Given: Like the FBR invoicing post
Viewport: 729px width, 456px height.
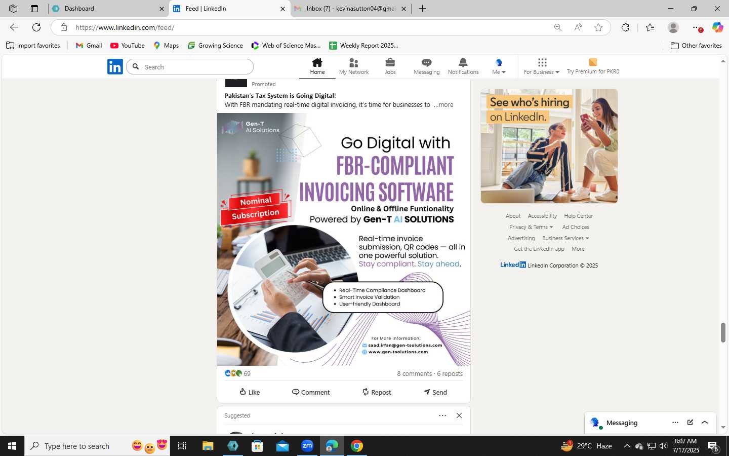Looking at the screenshot, I should pyautogui.click(x=250, y=392).
